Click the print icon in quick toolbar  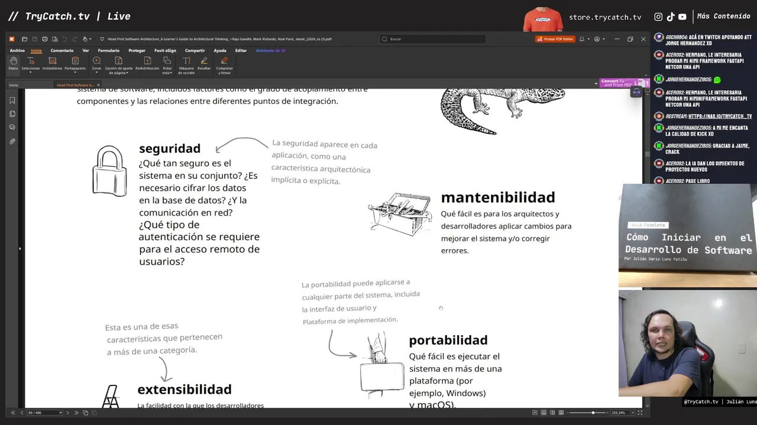44,39
